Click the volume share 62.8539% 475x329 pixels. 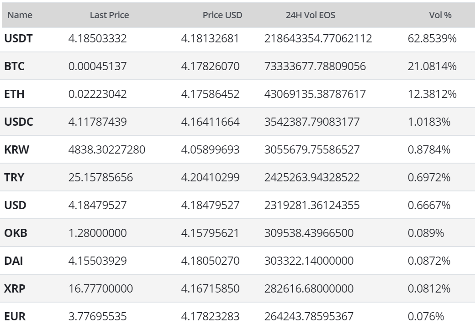432,39
